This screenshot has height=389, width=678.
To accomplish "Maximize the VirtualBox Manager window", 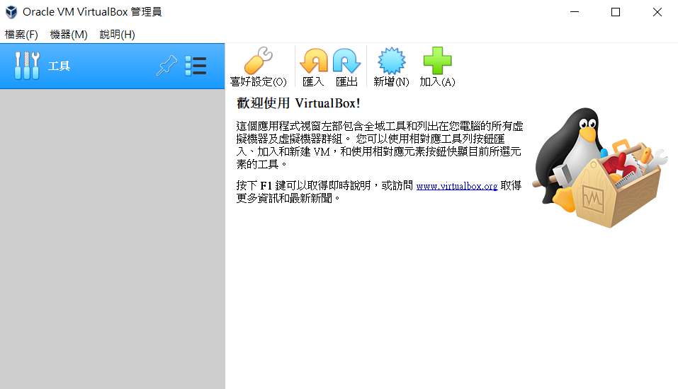I will [616, 12].
